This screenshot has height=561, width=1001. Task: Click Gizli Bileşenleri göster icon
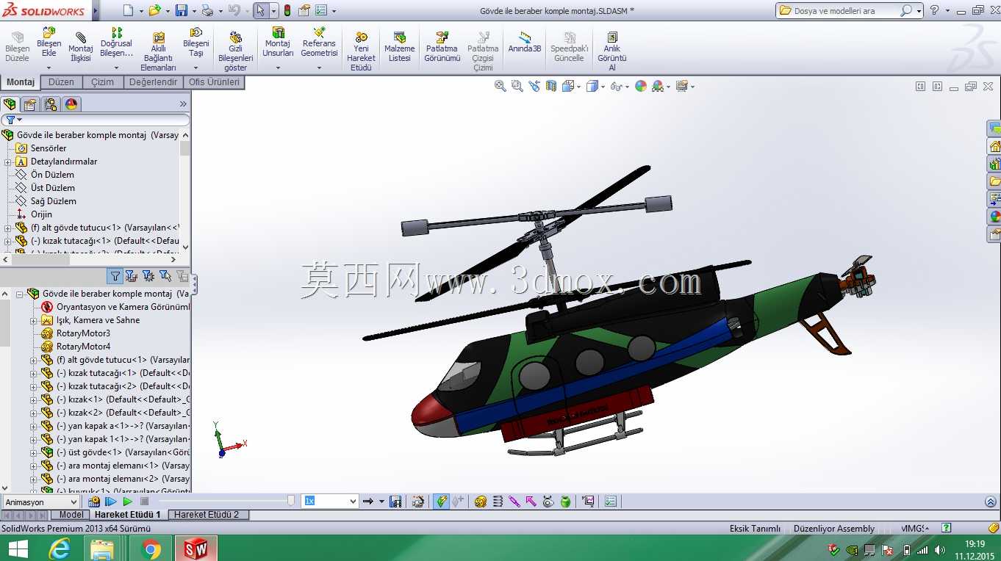pos(235,51)
